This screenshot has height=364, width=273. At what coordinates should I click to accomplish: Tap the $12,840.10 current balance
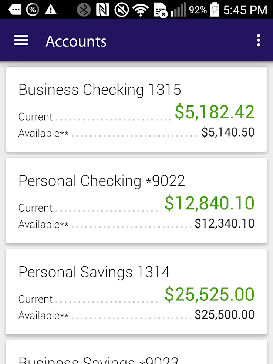[x=210, y=203]
